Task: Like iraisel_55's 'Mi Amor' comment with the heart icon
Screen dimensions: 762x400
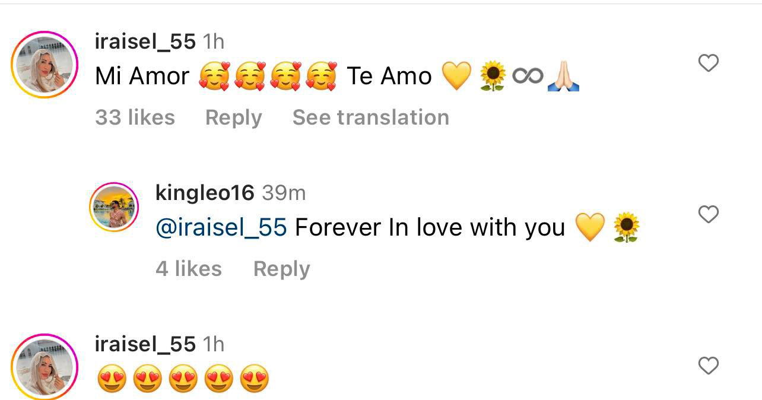Action: (708, 62)
